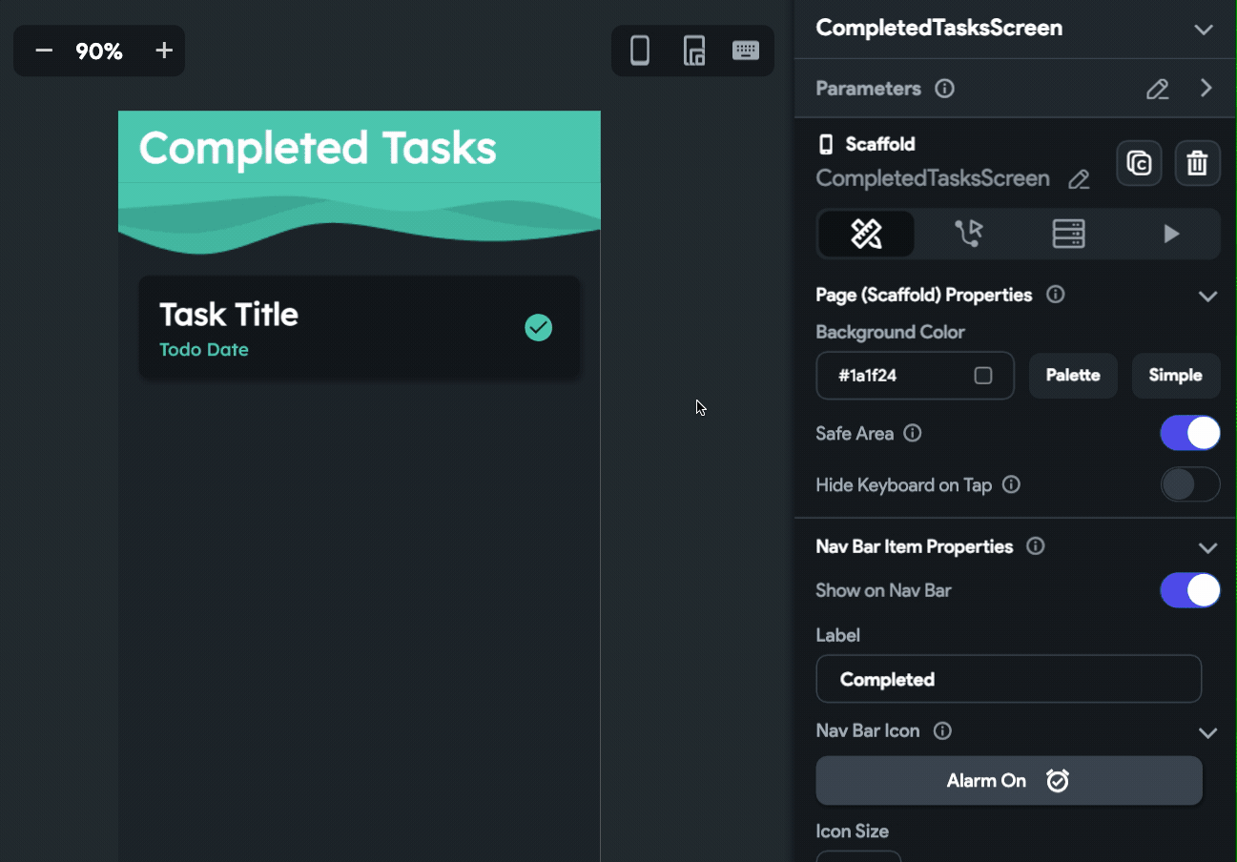Choose the Alarm On icon button
The width and height of the screenshot is (1237, 862).
coord(1008,781)
